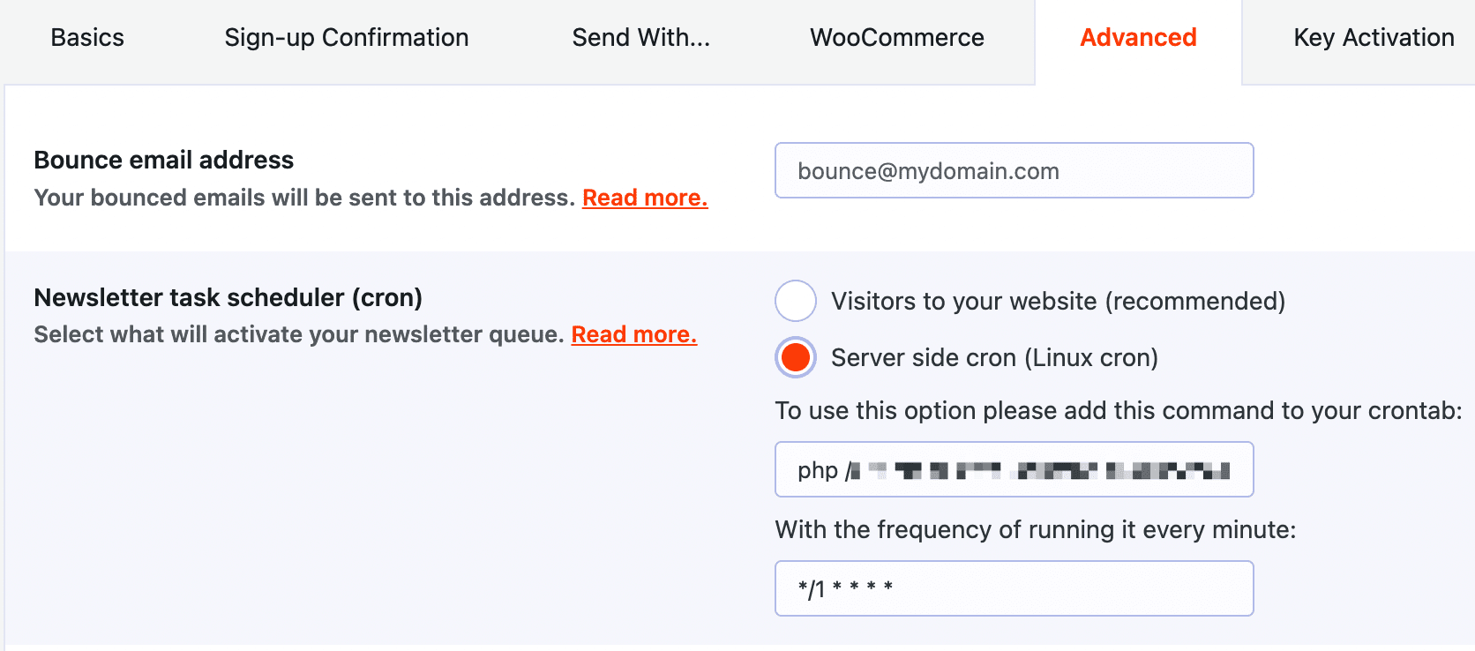This screenshot has height=651, width=1475.
Task: Click the Newsletter task scheduler (cron) heading
Action: point(228,297)
